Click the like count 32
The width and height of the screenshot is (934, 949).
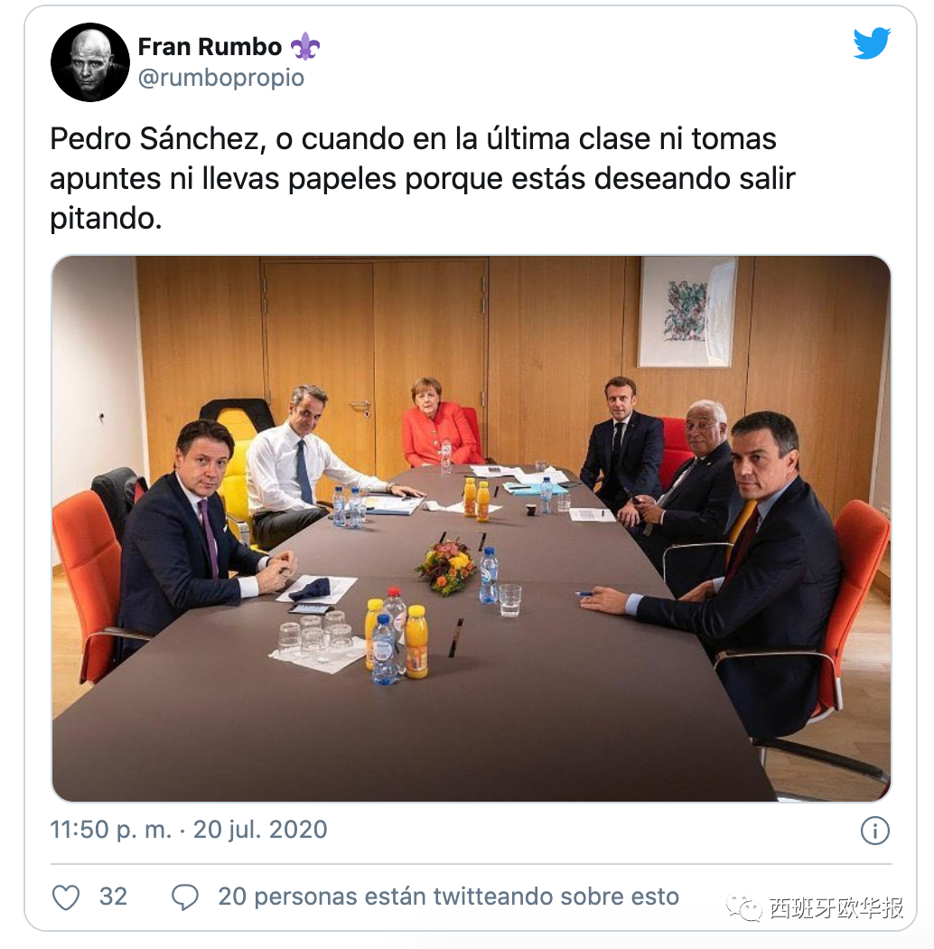(113, 897)
